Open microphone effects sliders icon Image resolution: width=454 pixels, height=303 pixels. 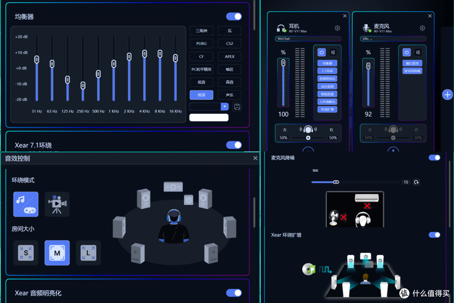click(x=418, y=52)
